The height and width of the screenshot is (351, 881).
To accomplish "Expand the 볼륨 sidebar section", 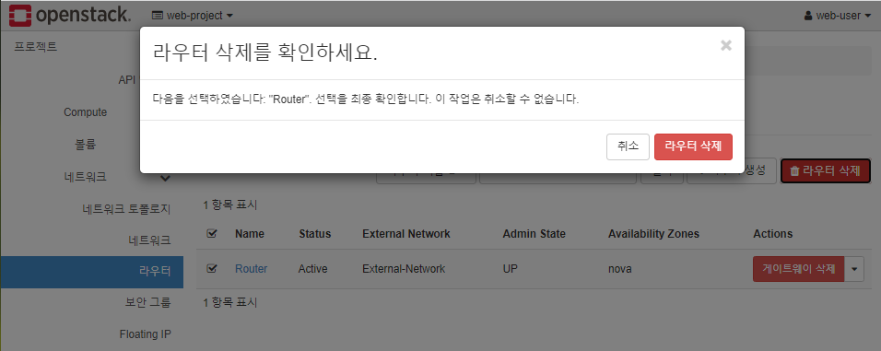I will pos(86,145).
